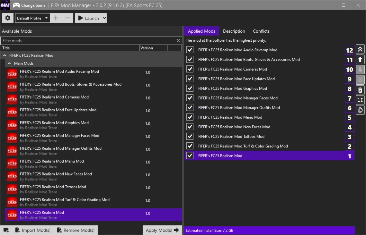Click the sort mods order icon
Image resolution: width=366 pixels, height=235 pixels.
(x=360, y=100)
